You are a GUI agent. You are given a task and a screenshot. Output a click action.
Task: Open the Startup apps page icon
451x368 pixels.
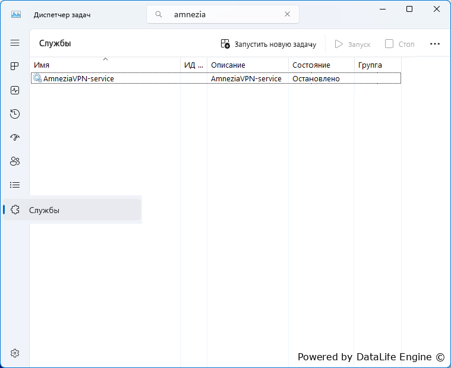pos(15,137)
